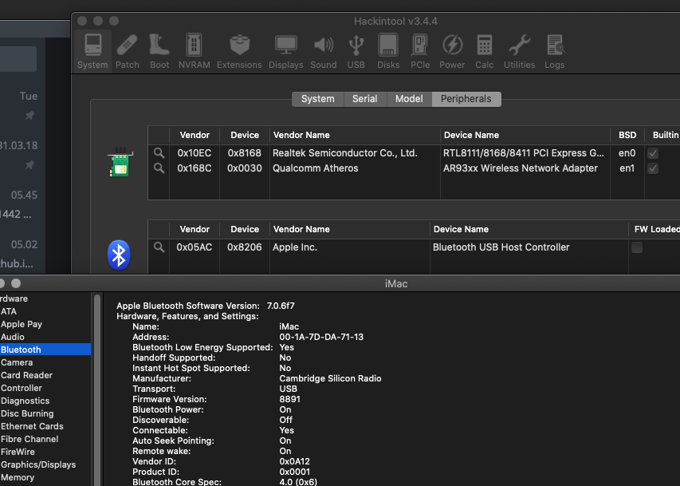Open the Extensions toolbar section
Screen dimensions: 680x486
(239, 51)
